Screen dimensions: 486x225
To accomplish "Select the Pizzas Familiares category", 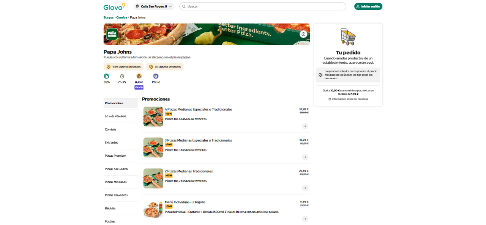I will [120, 195].
